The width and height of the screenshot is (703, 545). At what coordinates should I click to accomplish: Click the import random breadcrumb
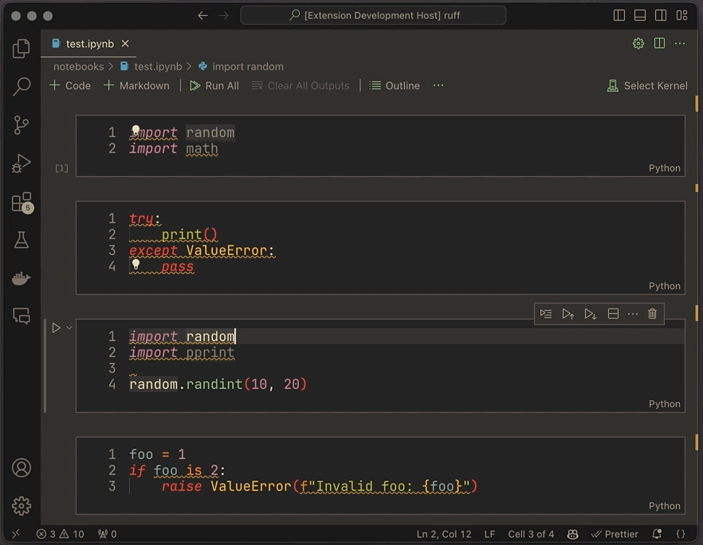coord(242,66)
